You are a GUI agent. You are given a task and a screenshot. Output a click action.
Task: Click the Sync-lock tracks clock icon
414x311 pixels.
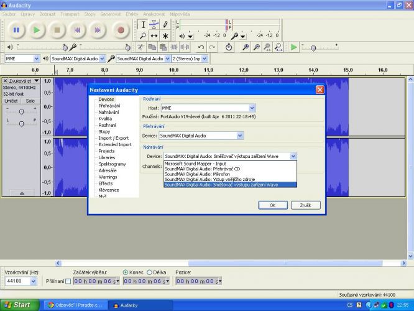(x=229, y=47)
